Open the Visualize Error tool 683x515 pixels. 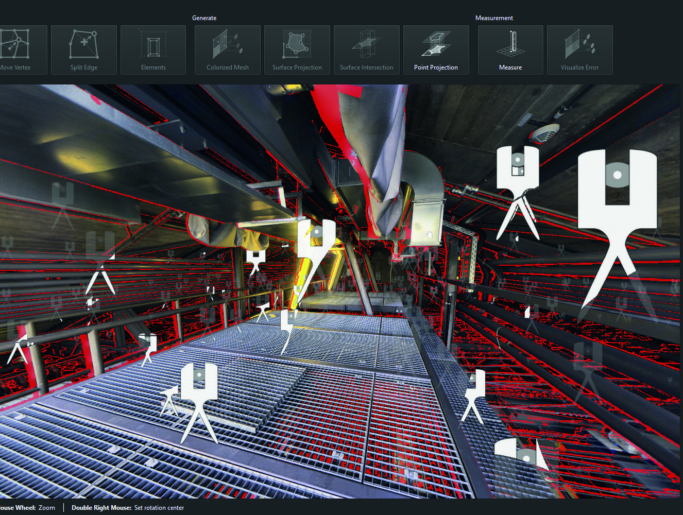579,50
